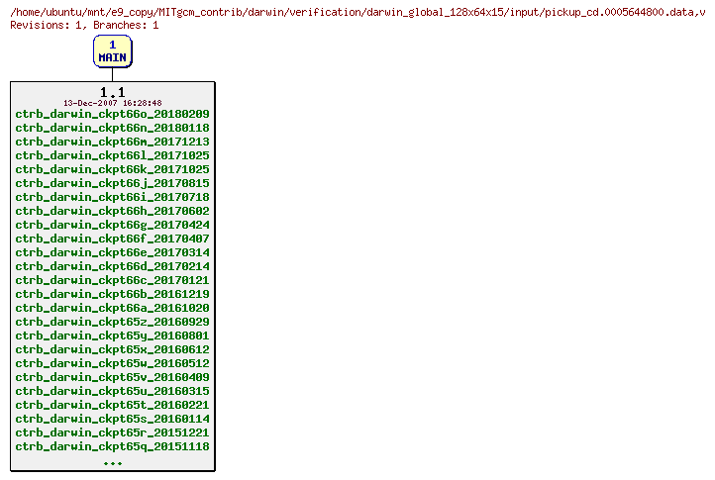The height and width of the screenshot is (480, 715).
Task: Select revision number 1.1
Action: [x=113, y=92]
